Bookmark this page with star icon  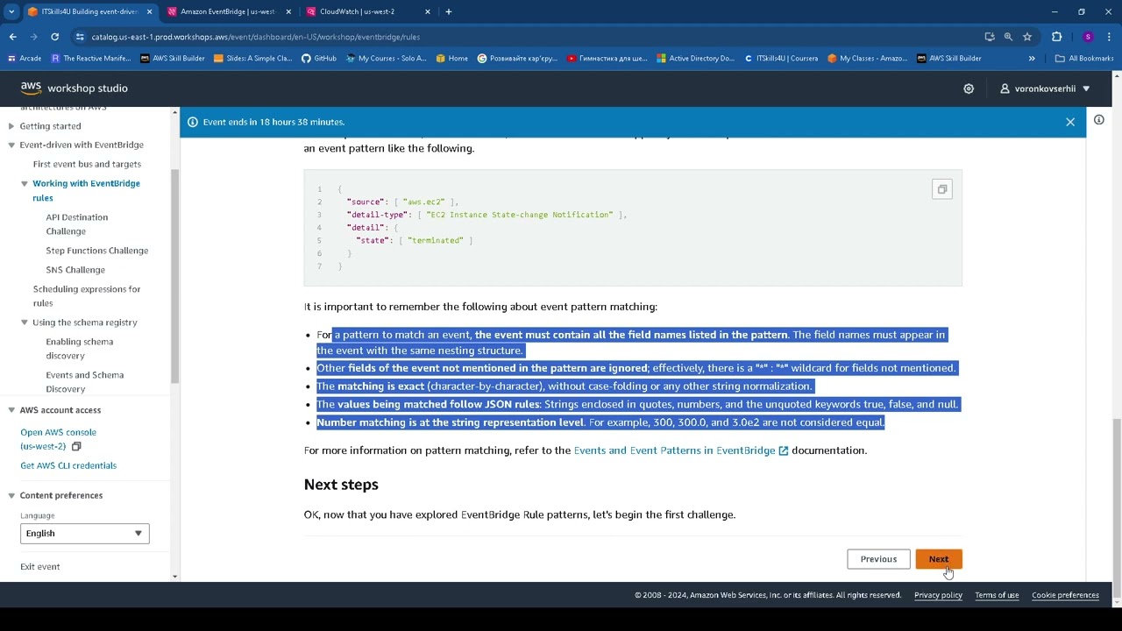pyautogui.click(x=1027, y=37)
